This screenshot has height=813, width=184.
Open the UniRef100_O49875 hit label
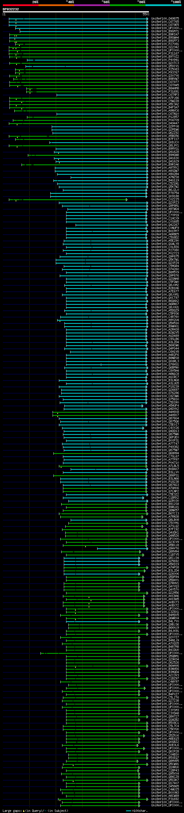click(x=165, y=19)
